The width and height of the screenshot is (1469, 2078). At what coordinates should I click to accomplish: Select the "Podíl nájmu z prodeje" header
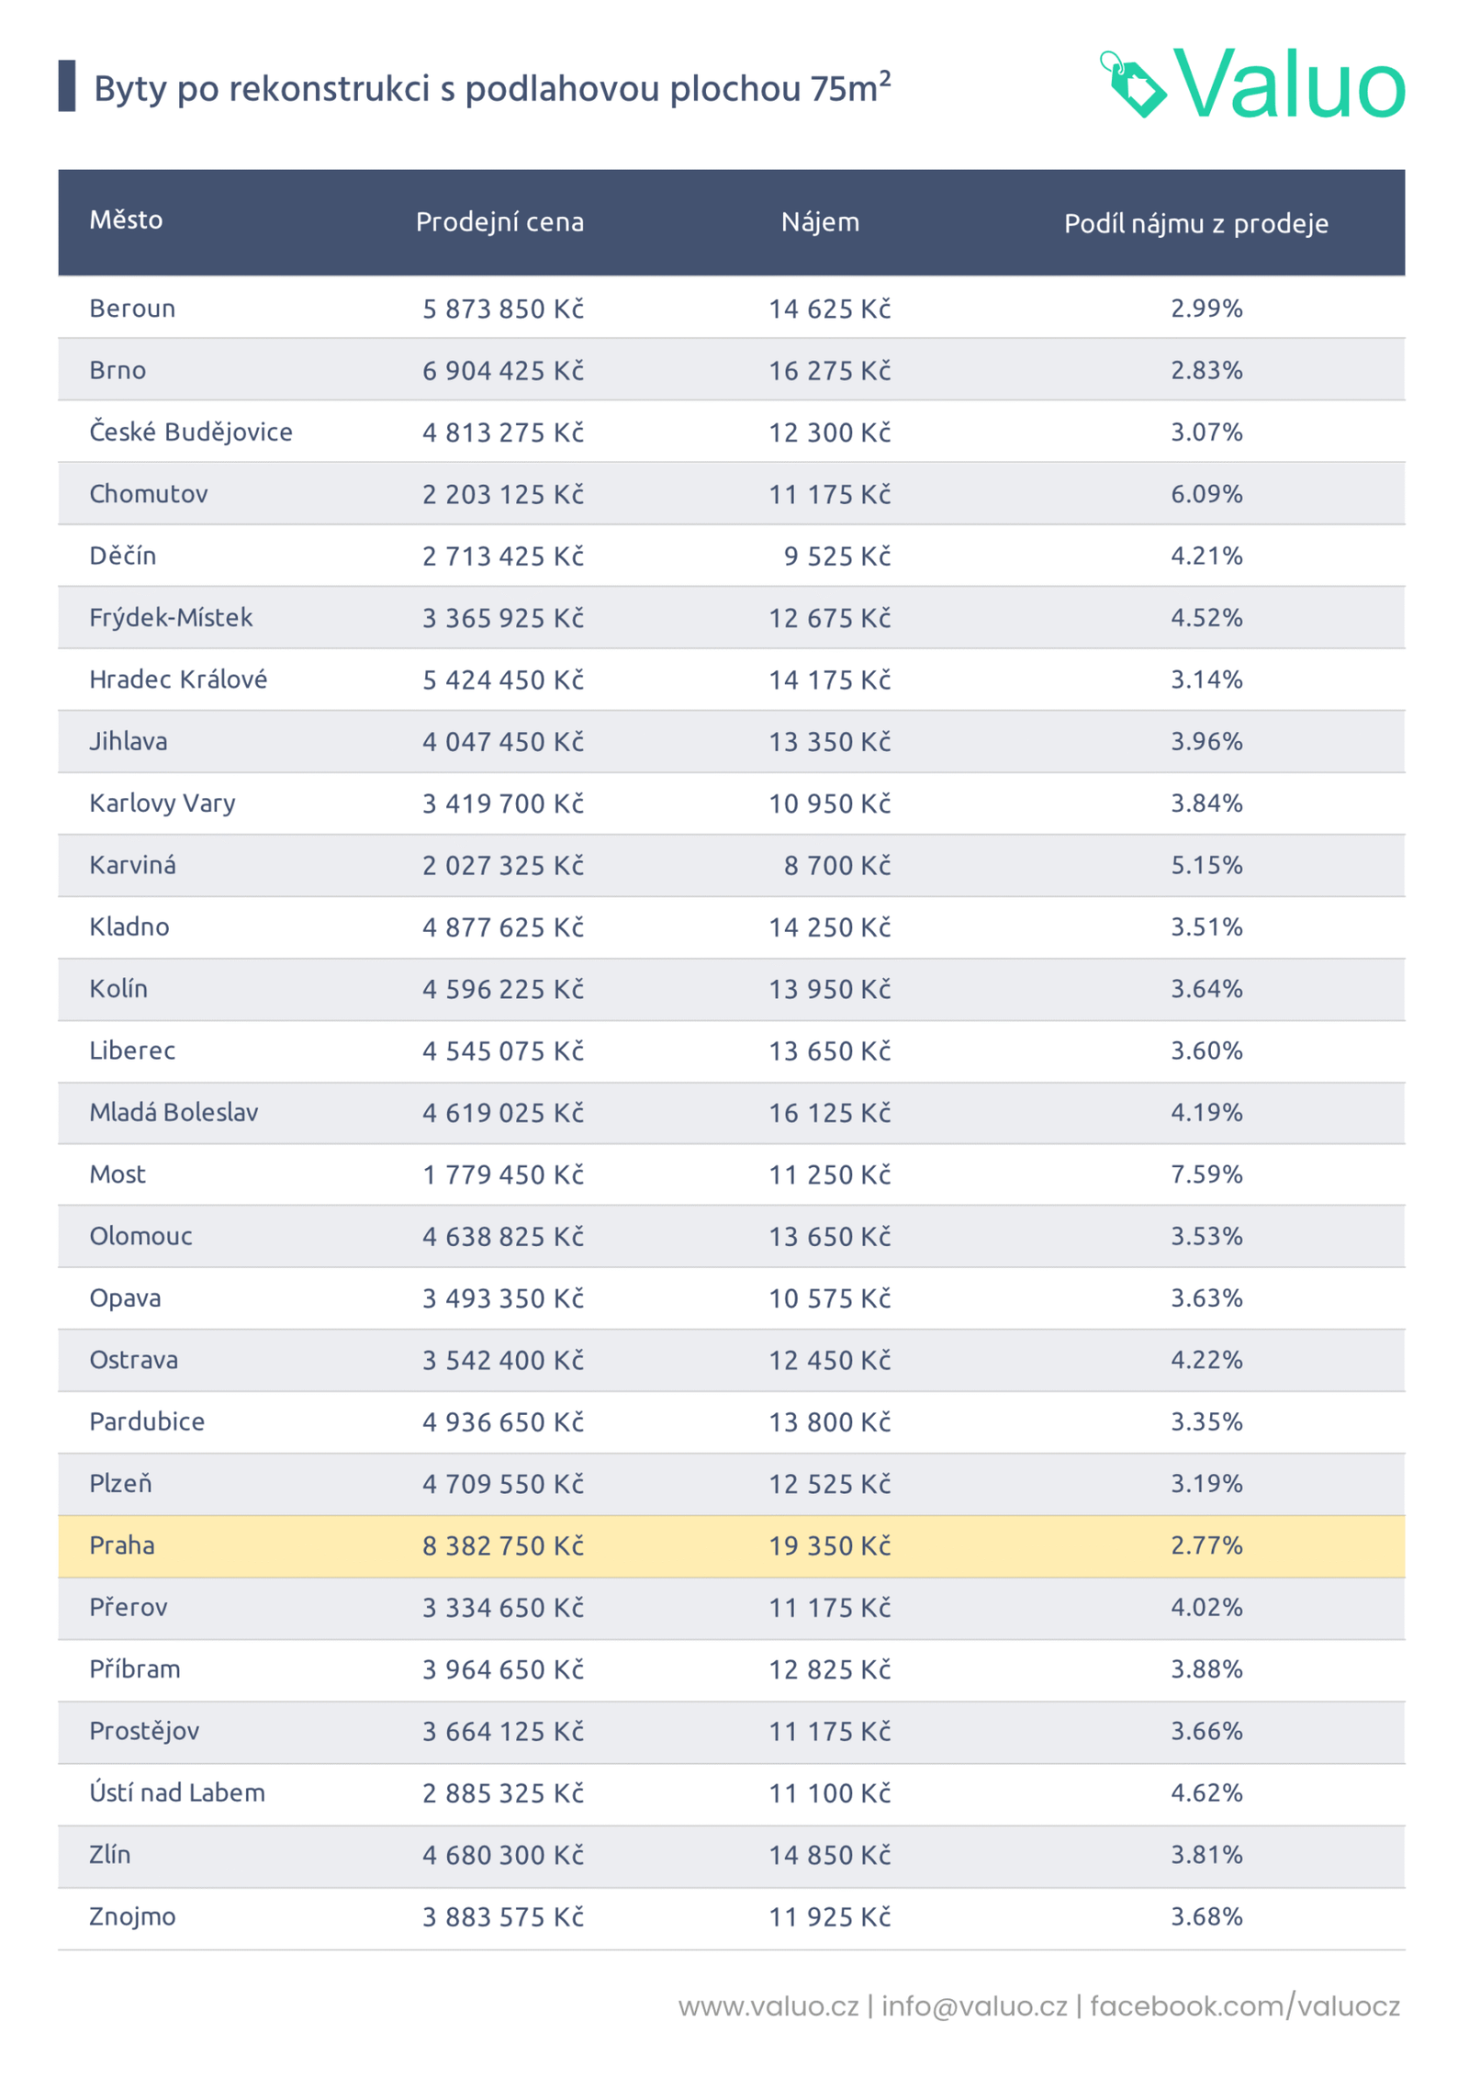click(x=1195, y=223)
